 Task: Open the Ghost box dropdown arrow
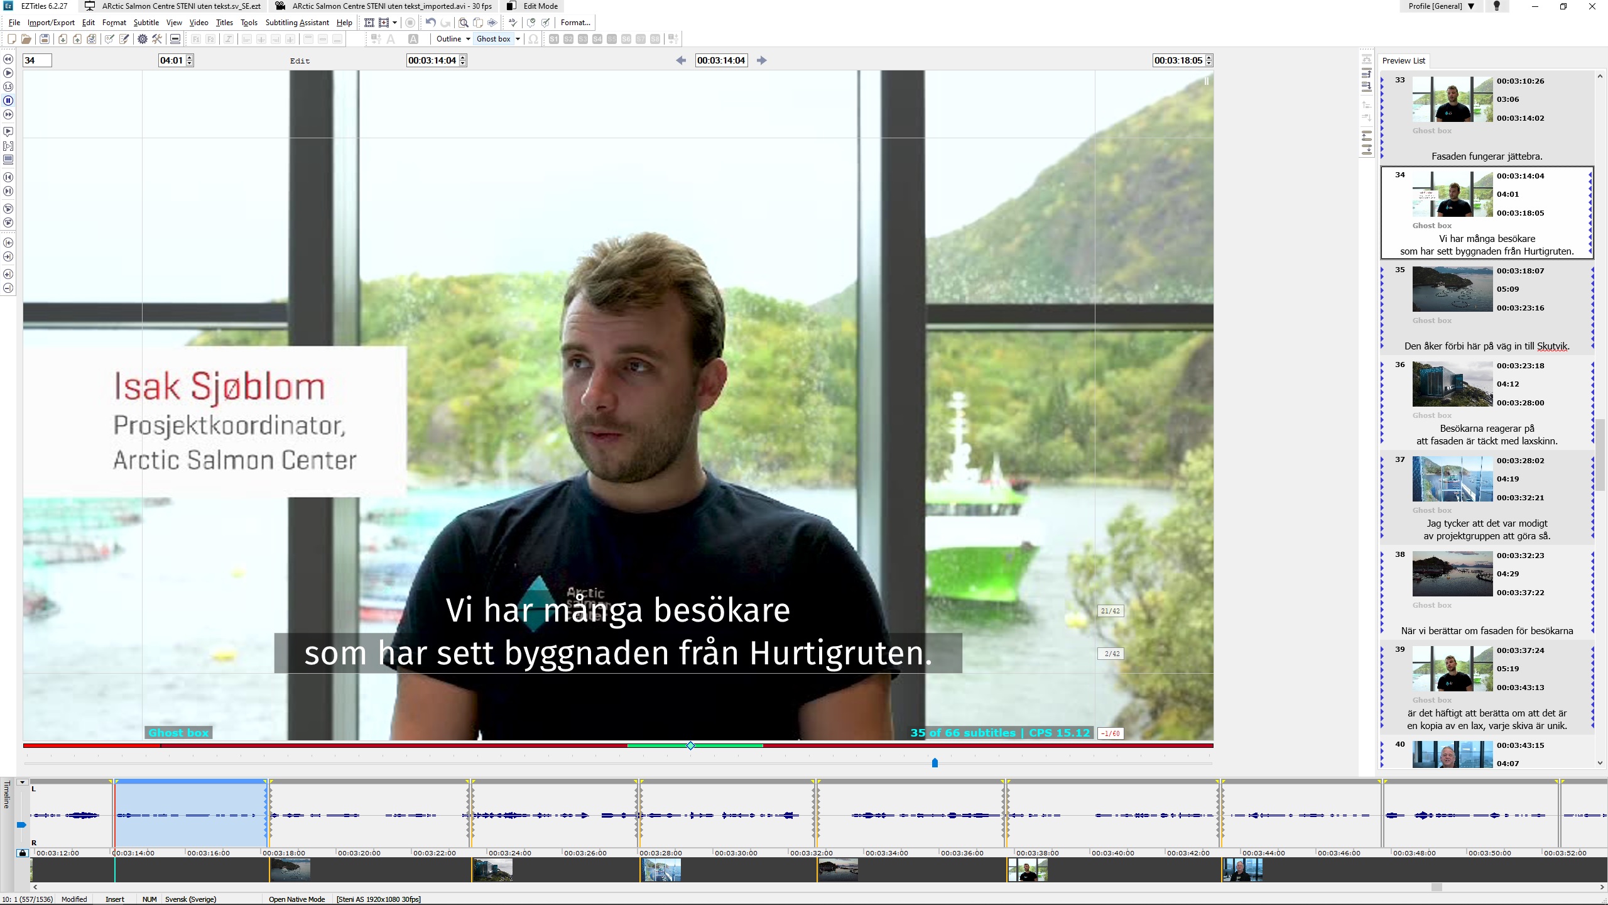(518, 39)
